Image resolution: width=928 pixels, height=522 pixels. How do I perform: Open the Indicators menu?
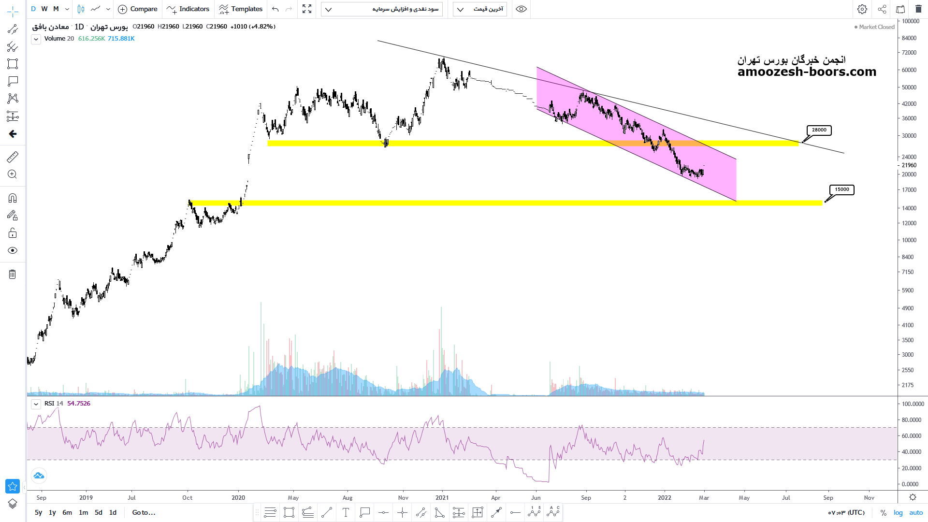188,9
